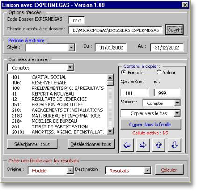Image resolution: width=200 pixels, height=192 pixels.
Task: Click the Cellule active : D5 label
Action: pyautogui.click(x=150, y=133)
